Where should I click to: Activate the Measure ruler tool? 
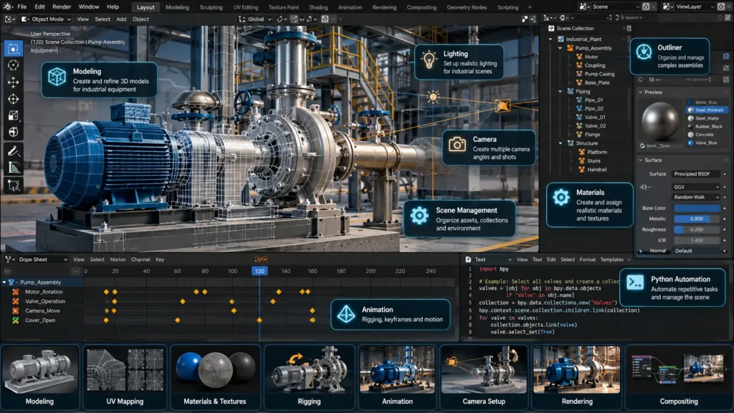(x=13, y=168)
